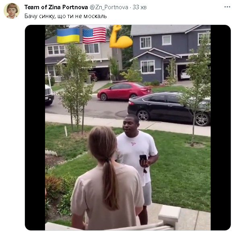This screenshot has height=232, width=236.
Task: Open the 33 хв timestamp link
Action: pos(140,7)
